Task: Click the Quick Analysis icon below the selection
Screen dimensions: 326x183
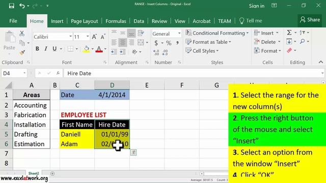Action: point(133,152)
